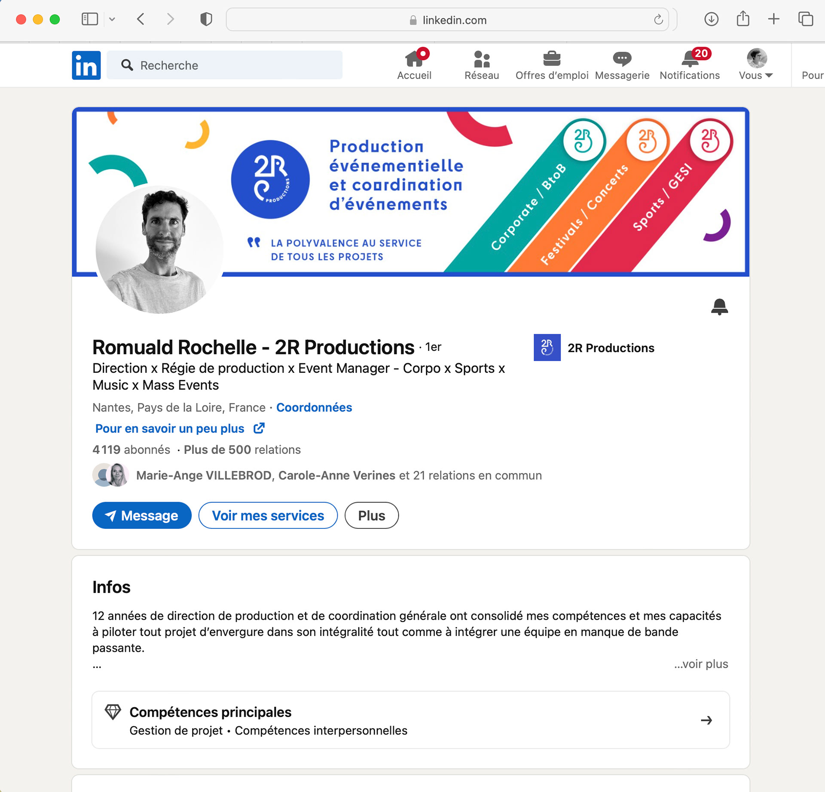Viewport: 825px width, 792px height.
Task: Click Safari downloads icon
Action: 711,19
